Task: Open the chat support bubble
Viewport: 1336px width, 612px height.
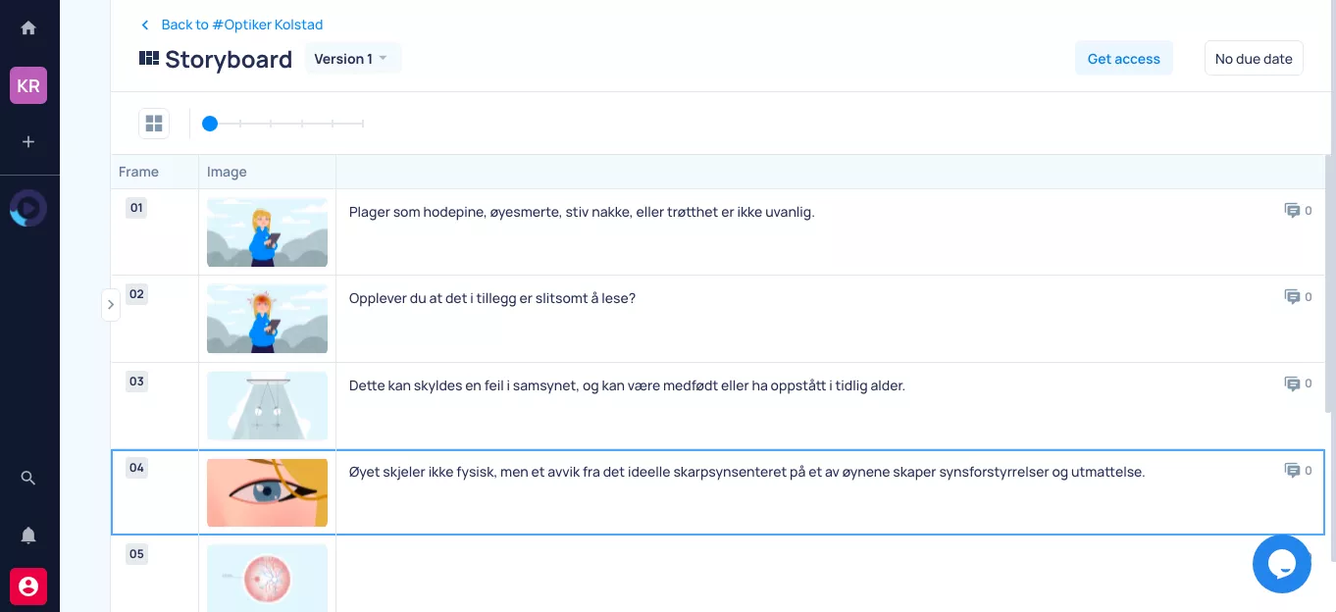Action: 1281,564
